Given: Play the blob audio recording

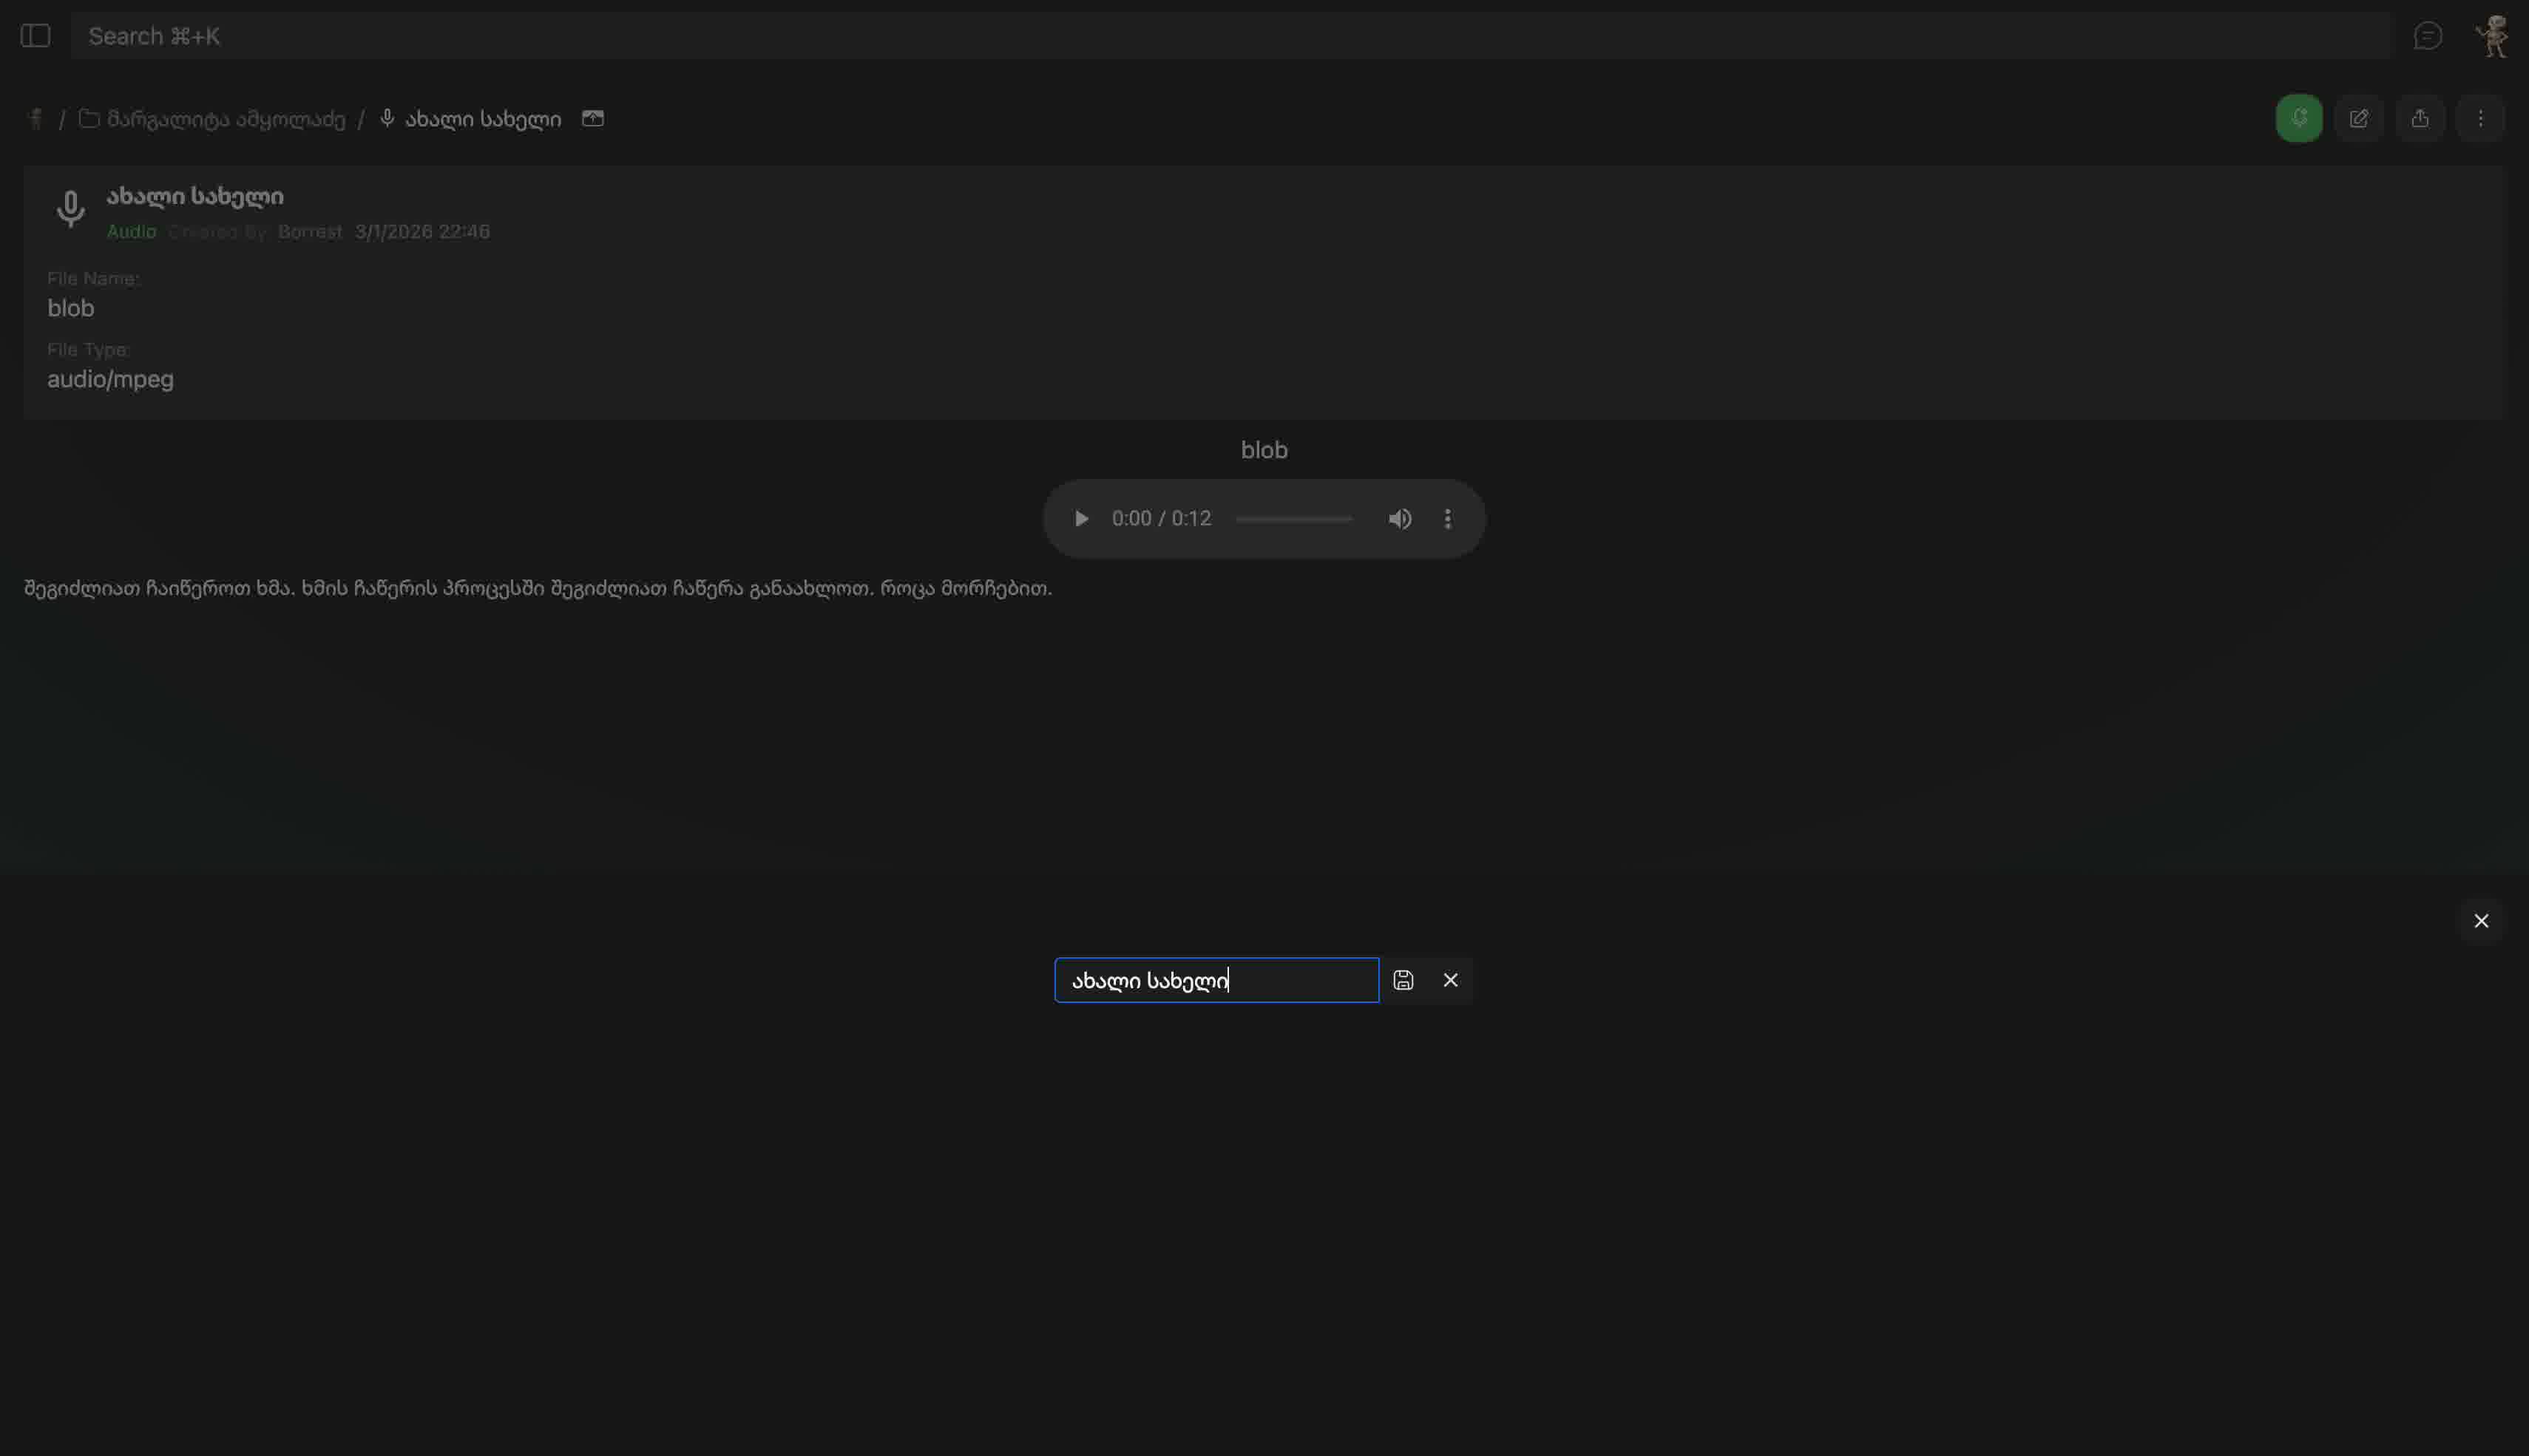Looking at the screenshot, I should click(x=1080, y=519).
